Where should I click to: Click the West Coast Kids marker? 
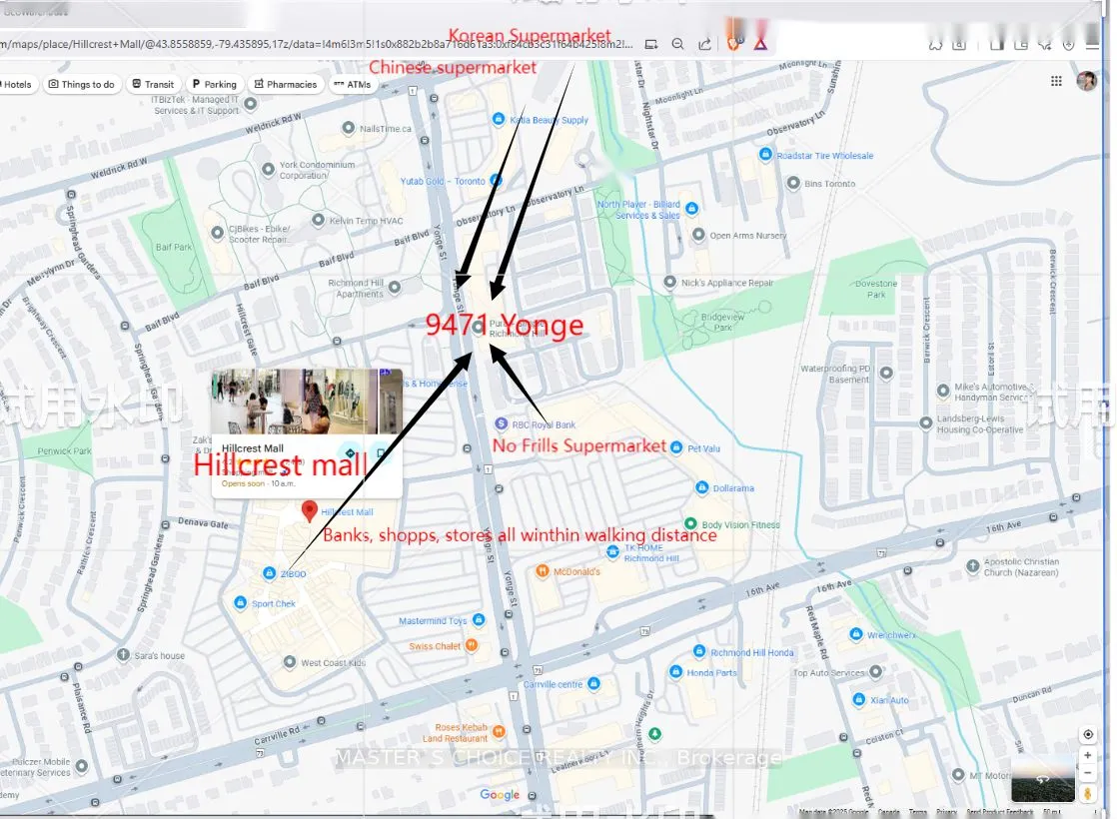point(289,661)
